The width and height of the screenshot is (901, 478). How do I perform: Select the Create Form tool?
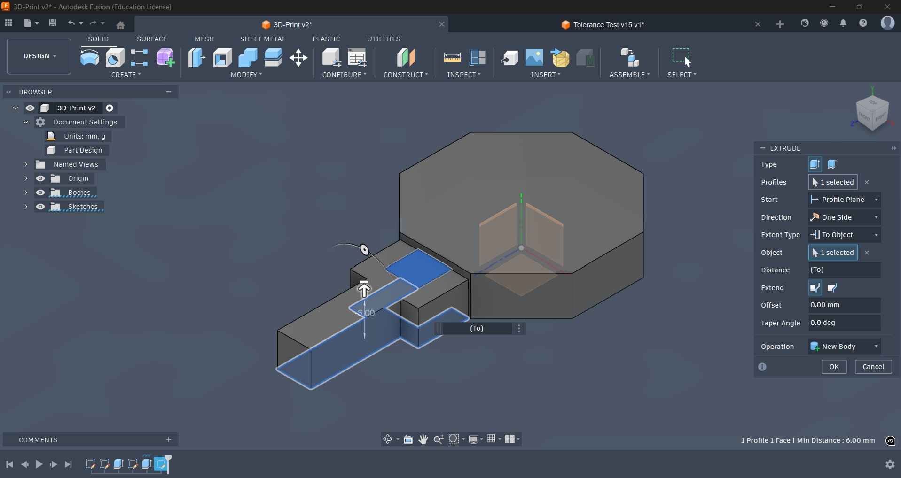pyautogui.click(x=165, y=57)
